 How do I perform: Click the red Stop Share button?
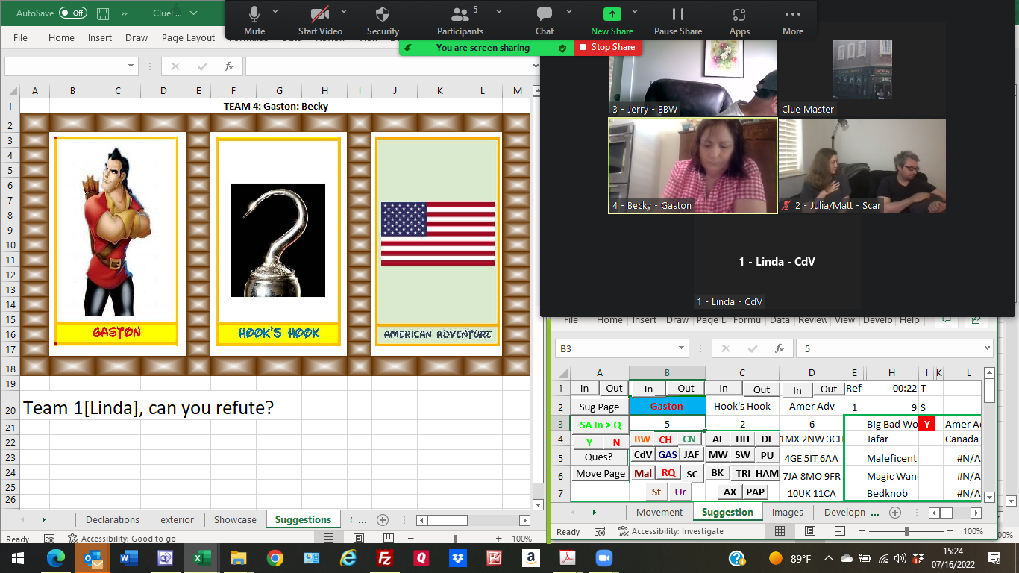(x=606, y=47)
